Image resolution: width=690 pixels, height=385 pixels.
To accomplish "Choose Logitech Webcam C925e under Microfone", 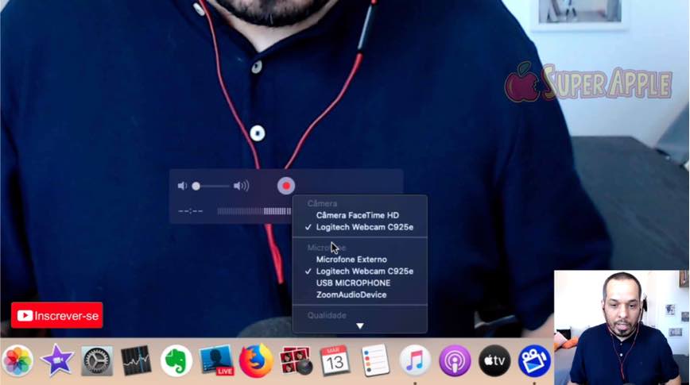I will coord(364,271).
